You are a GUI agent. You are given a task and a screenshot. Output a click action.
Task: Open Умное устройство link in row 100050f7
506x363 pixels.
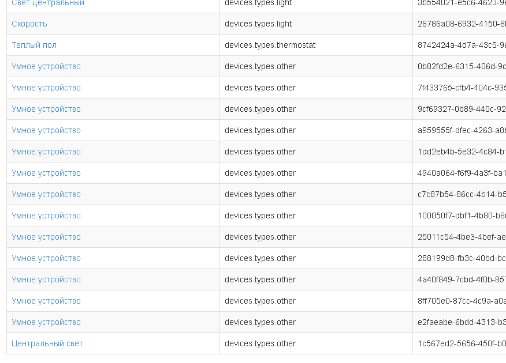(46, 215)
